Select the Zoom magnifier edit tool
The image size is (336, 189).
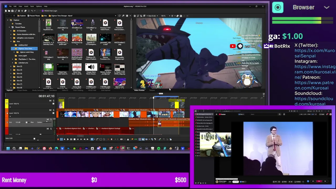pyautogui.click(x=104, y=139)
